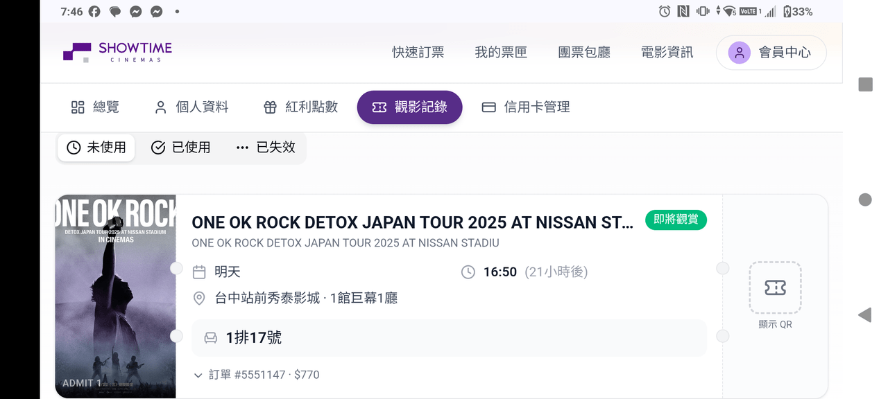Open 快速訂票 in top navigation
Screen dimensions: 888x399
(418, 53)
